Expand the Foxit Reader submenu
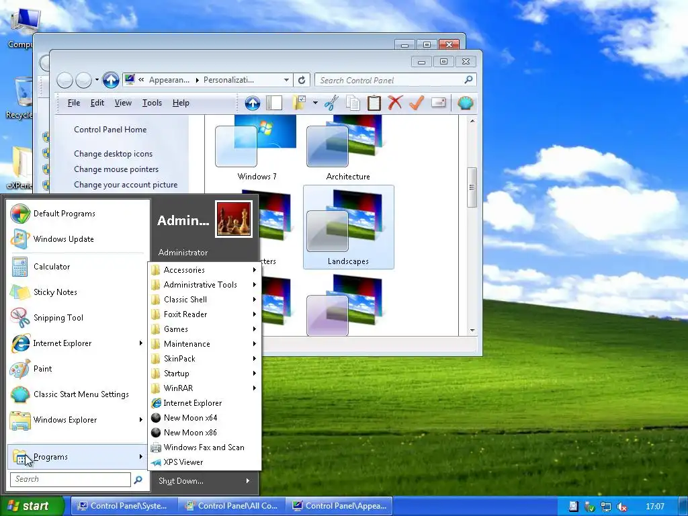The height and width of the screenshot is (516, 688). [x=204, y=314]
